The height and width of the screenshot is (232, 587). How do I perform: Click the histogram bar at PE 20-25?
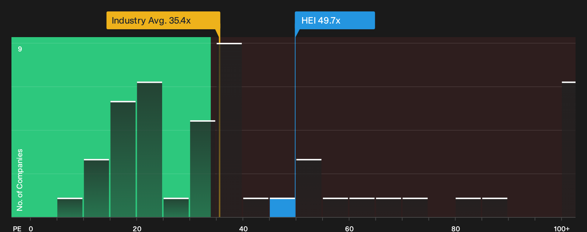[150, 149]
